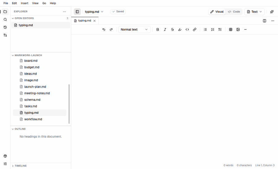Image resolution: width=278 pixels, height=169 pixels.
Task: Insert an image
Action: coord(238,30)
